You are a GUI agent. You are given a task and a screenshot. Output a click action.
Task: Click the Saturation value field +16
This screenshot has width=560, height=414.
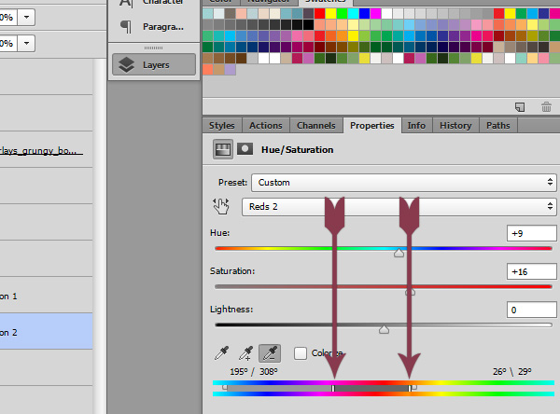pyautogui.click(x=531, y=271)
